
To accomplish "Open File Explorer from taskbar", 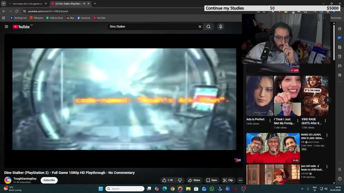I will point(188,189).
